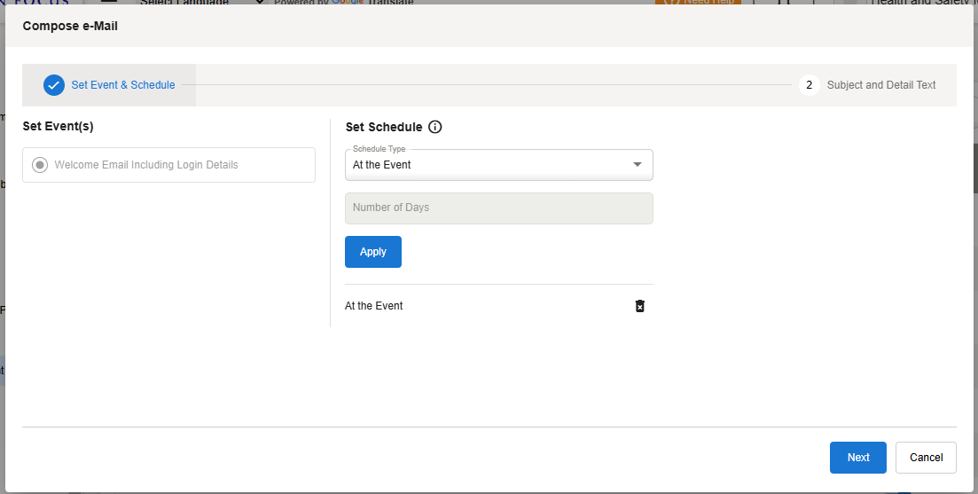Cancel composing the e-mail
Viewport: 978px width, 494px height.
[926, 458]
